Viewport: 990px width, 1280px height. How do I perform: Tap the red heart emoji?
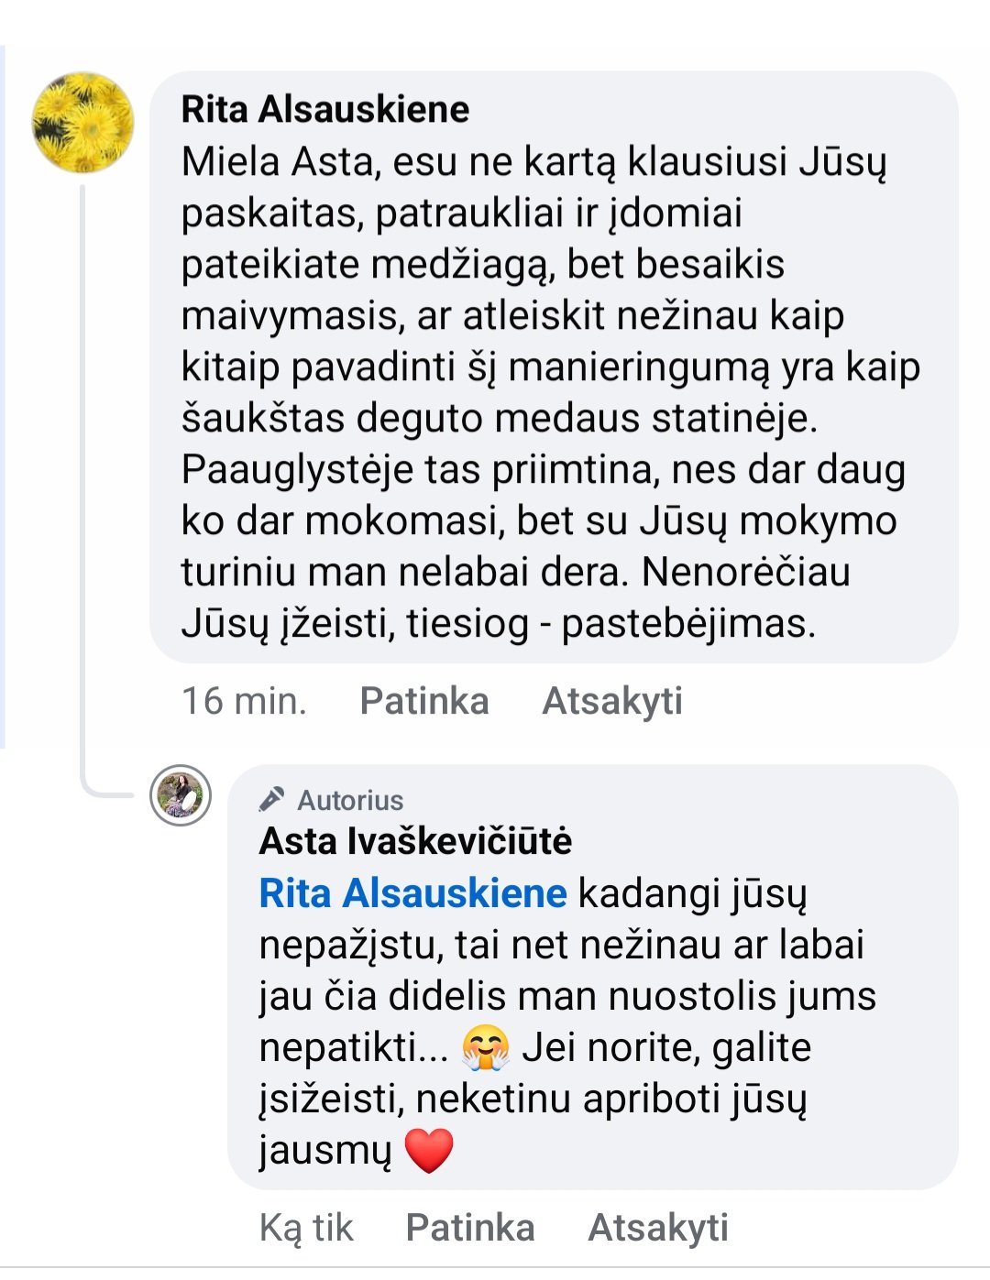pos(429,1151)
